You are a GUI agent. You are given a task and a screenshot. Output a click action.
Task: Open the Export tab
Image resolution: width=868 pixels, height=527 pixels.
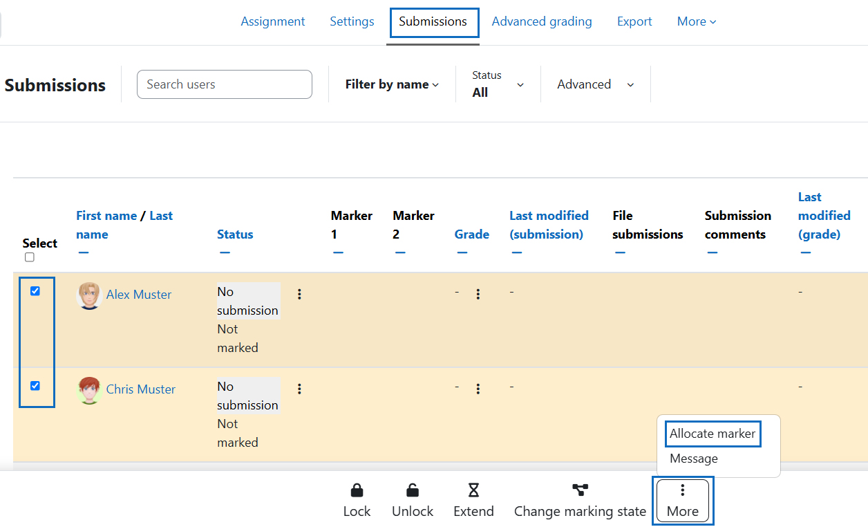coord(634,21)
